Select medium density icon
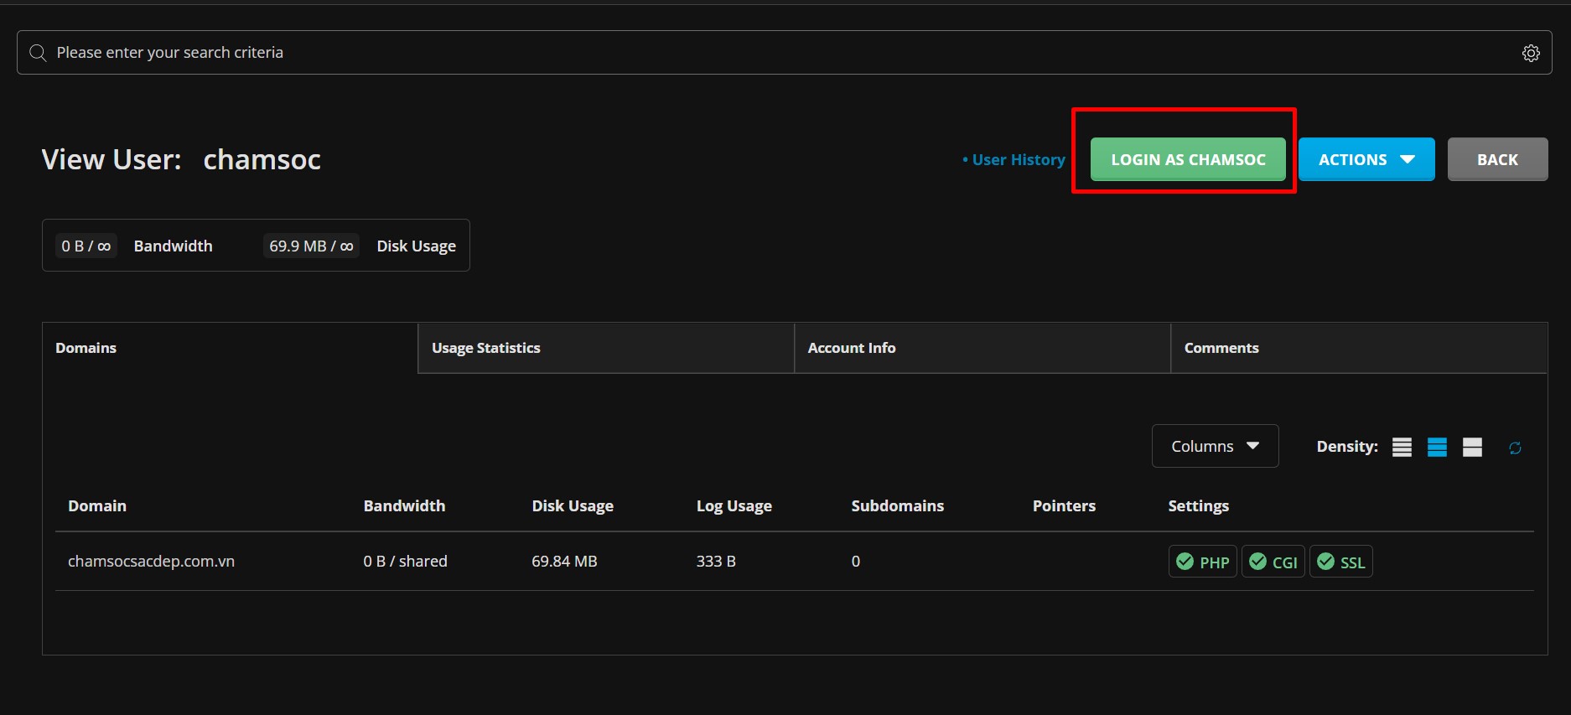This screenshot has width=1571, height=715. click(1437, 448)
